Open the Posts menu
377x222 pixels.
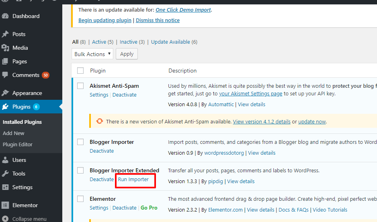coord(19,34)
